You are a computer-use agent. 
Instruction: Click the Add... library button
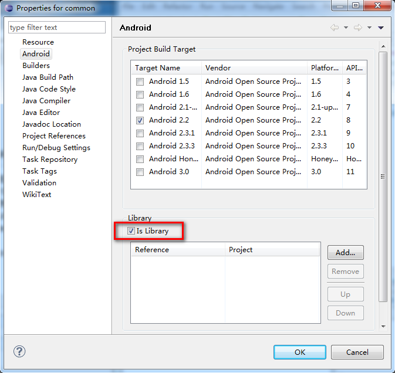tap(345, 252)
